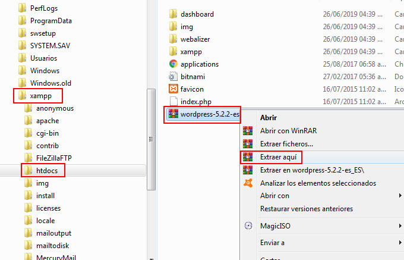This screenshot has width=404, height=260.
Task: Click the date 27/02/2017 05:36 of bitnami
Action: pyautogui.click(x=354, y=77)
